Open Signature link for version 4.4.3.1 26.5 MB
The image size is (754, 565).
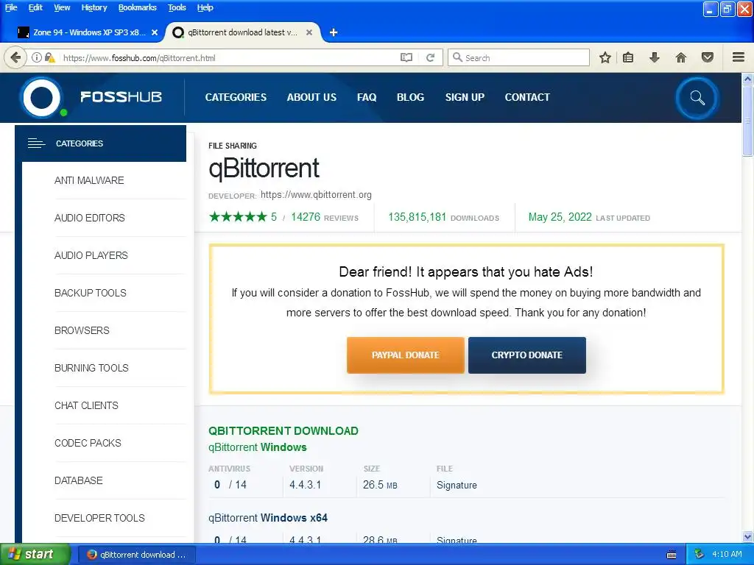click(x=457, y=486)
